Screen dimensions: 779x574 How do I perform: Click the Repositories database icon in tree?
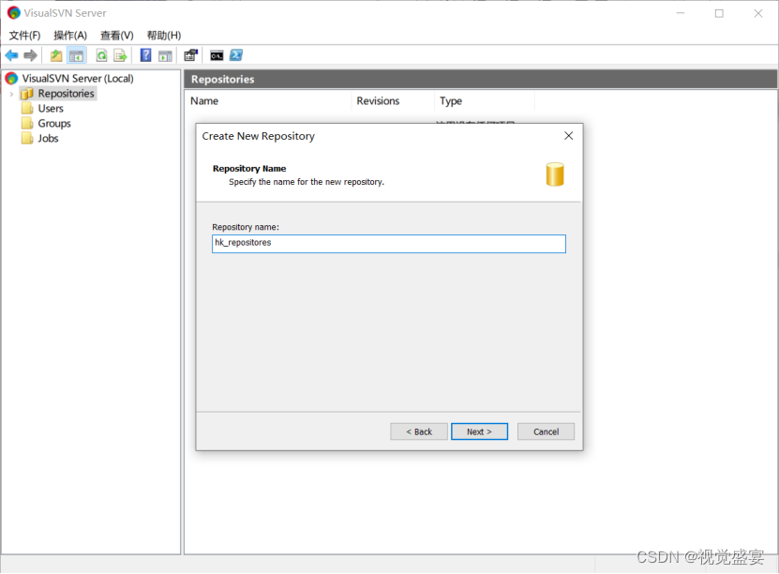[27, 94]
